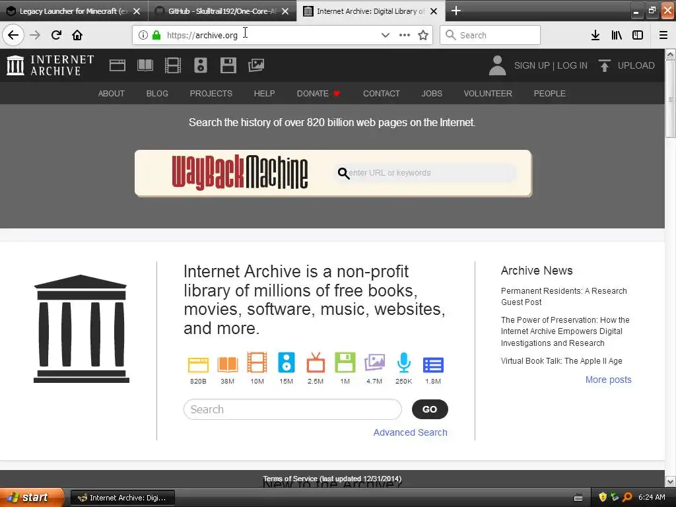Click the user avatar icon
676x507 pixels.
click(x=497, y=65)
